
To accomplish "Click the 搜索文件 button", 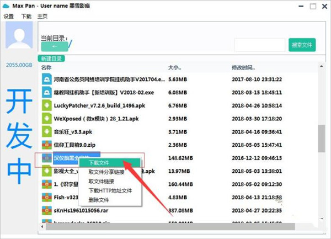I will (x=302, y=45).
